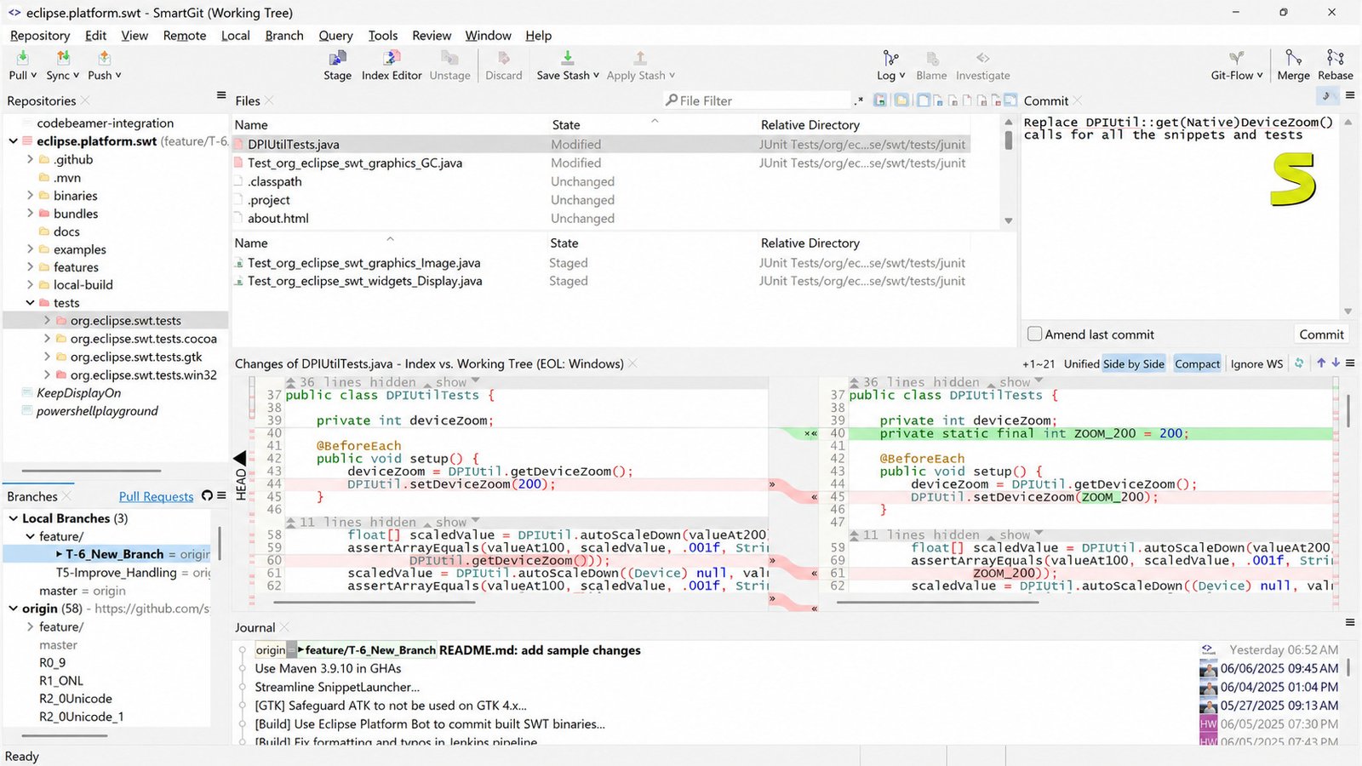
Task: Click the Save Stash icon
Action: click(x=567, y=58)
